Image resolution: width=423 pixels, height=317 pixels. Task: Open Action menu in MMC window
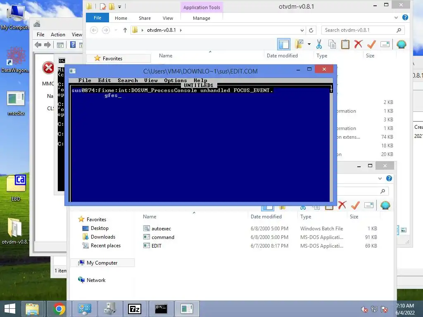coord(58,35)
